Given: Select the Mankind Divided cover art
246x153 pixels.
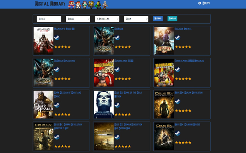Looking at the screenshot, I should pyautogui.click(x=164, y=137).
